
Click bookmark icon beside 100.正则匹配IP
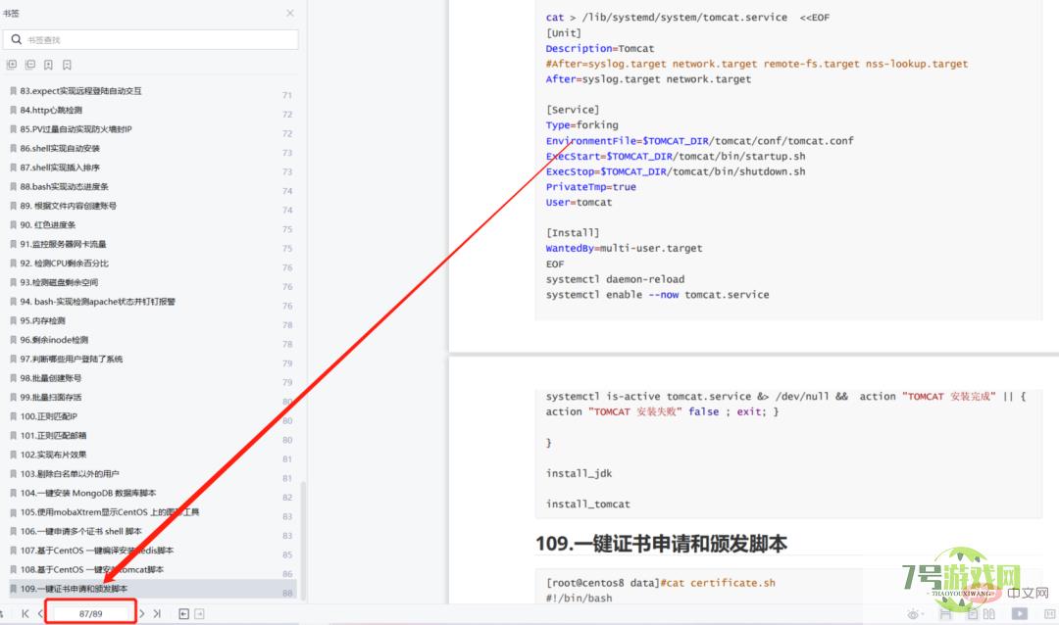13,416
